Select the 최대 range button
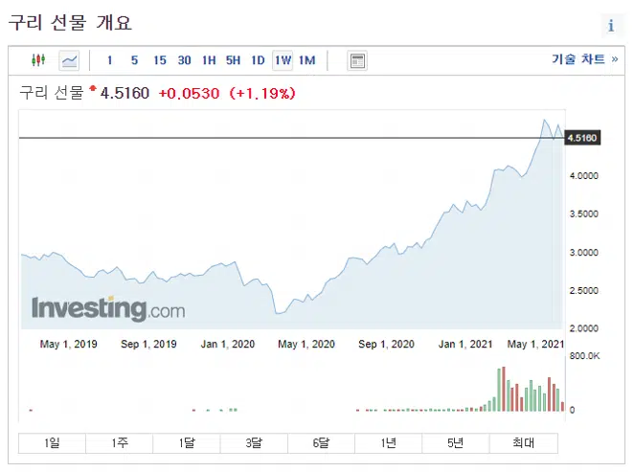Viewport: 634px width, 472px height. 524,443
